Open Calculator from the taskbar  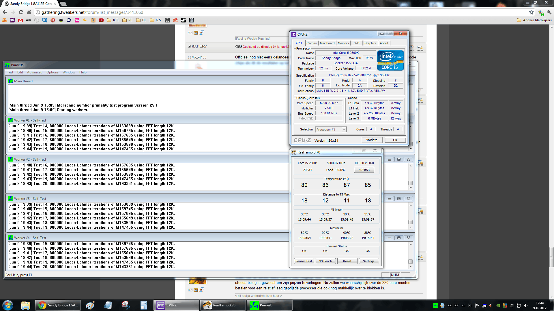[x=144, y=305]
